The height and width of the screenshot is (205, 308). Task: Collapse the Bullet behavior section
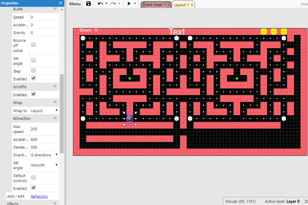(55, 9)
